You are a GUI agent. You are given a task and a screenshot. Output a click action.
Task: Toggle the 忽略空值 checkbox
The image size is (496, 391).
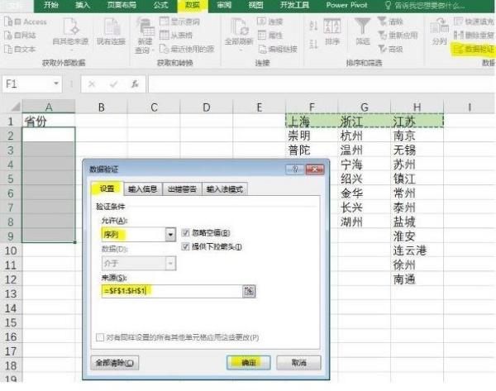click(185, 233)
